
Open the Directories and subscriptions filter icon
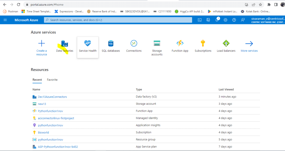click(208, 20)
